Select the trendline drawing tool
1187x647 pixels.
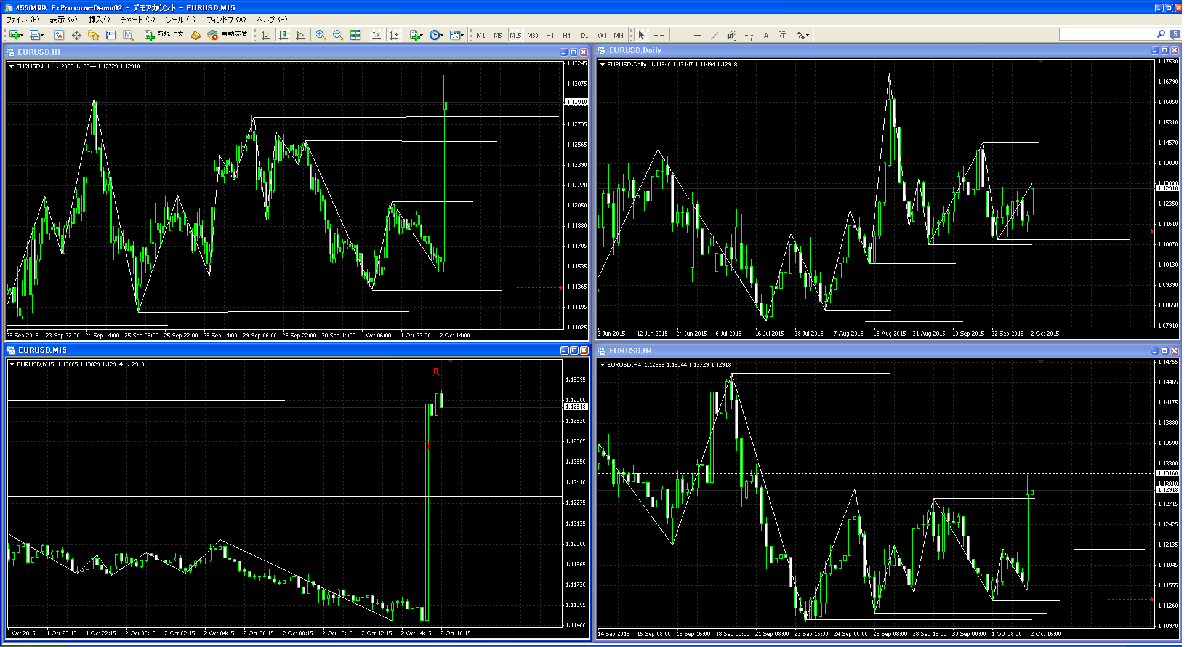point(714,35)
